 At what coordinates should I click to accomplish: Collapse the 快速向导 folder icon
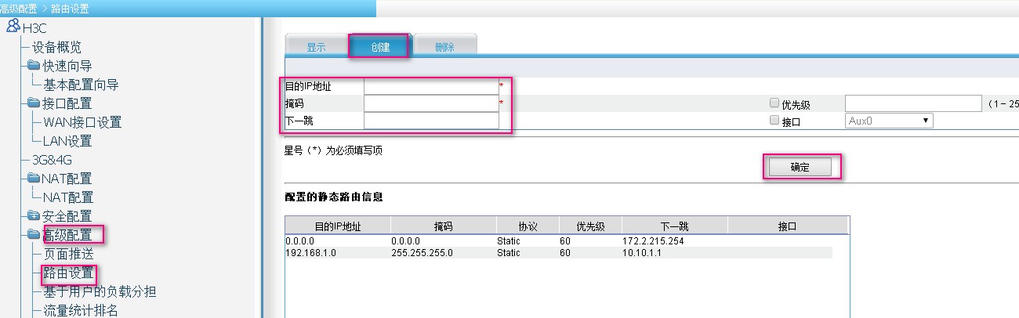[34, 65]
